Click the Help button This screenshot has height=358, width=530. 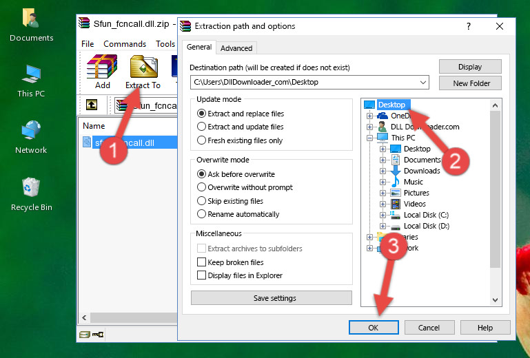click(x=485, y=328)
